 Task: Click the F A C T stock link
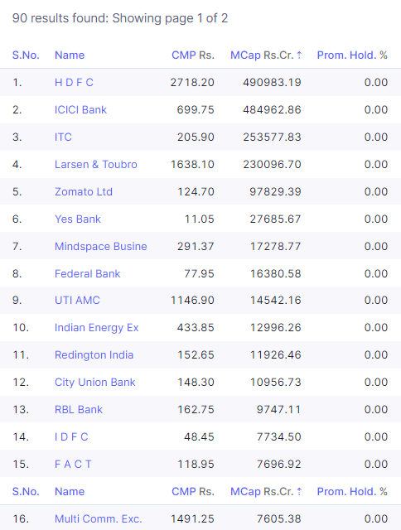coord(73,465)
